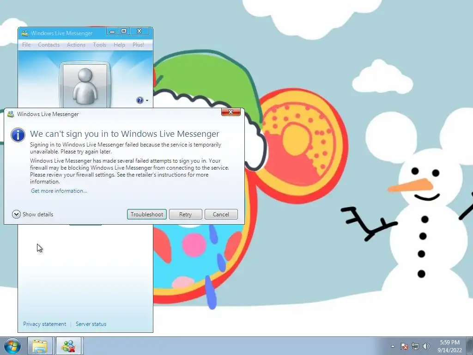The height and width of the screenshot is (355, 473).
Task: Minimize the Windows Live Messenger window
Action: point(112,31)
